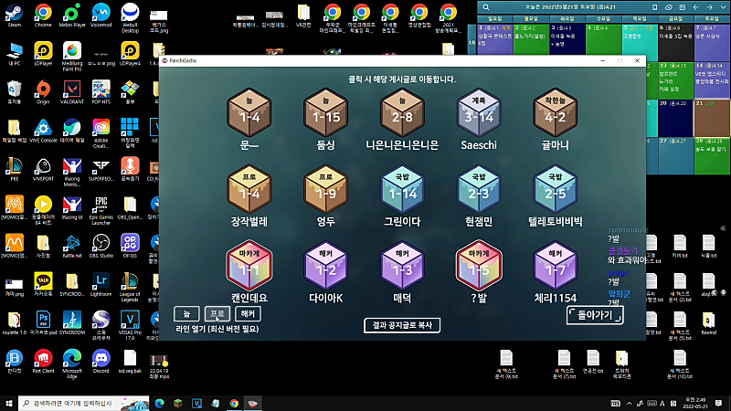This screenshot has width=731, height=411.
Task: Click the Windows taskbar search box
Action: coord(84,403)
